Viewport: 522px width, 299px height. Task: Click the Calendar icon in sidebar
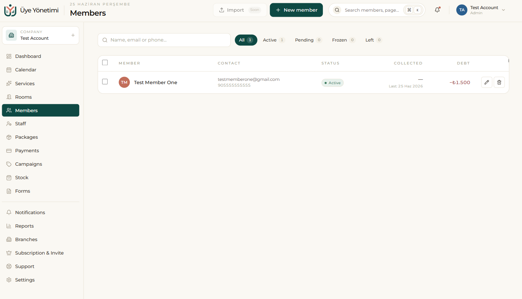coord(9,70)
